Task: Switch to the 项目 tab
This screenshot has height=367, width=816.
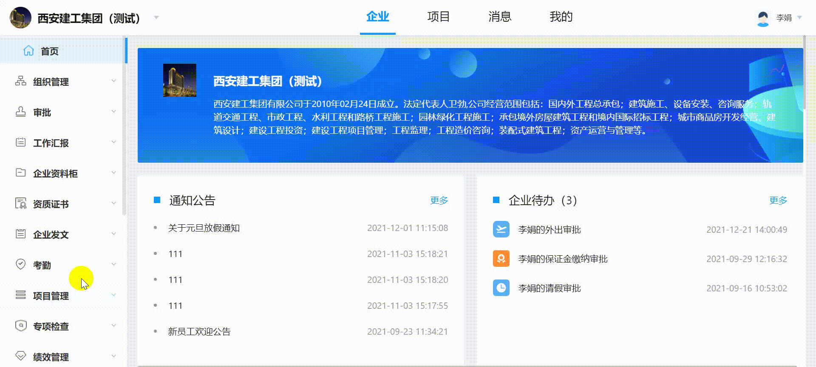Action: tap(439, 17)
